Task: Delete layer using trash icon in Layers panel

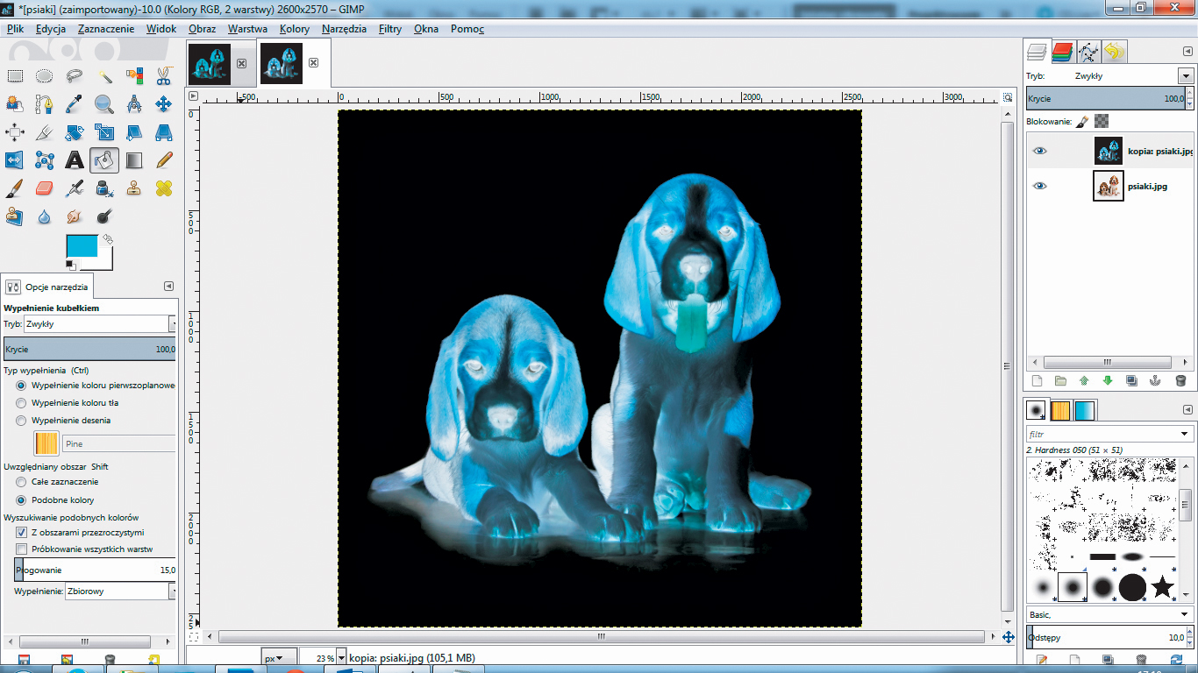Action: pyautogui.click(x=1180, y=381)
